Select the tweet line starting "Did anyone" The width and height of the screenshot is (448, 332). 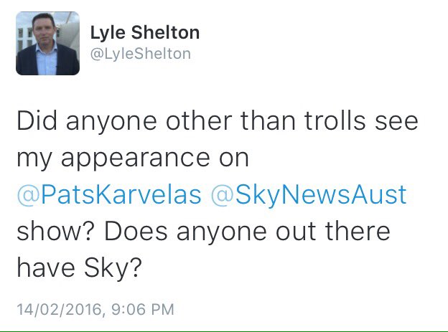coord(218,120)
